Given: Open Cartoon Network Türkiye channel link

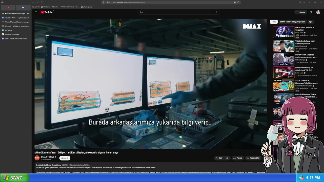Looking at the screenshot, I should coord(304,86).
